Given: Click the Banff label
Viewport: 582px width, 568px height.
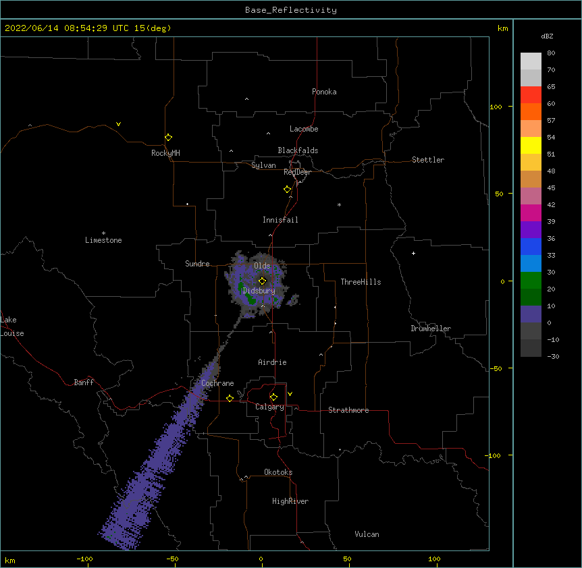Looking at the screenshot, I should point(84,382).
